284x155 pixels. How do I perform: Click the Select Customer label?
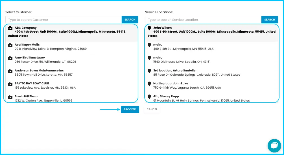pos(19,12)
